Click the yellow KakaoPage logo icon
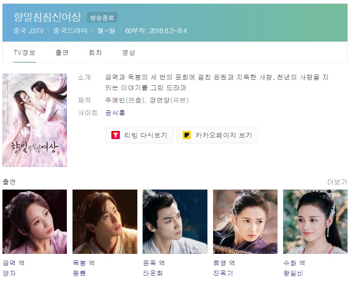Image resolution: width=350 pixels, height=287 pixels. (x=187, y=135)
